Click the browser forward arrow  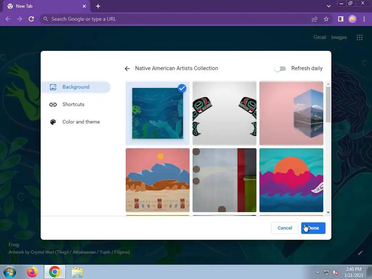pos(20,19)
